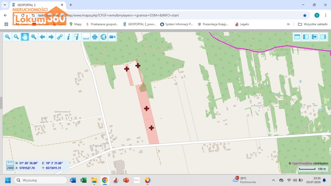Viewport: 331px width, 186px height.
Task: Select the GEOPORTAL 2 browser tab
Action: [37, 5]
